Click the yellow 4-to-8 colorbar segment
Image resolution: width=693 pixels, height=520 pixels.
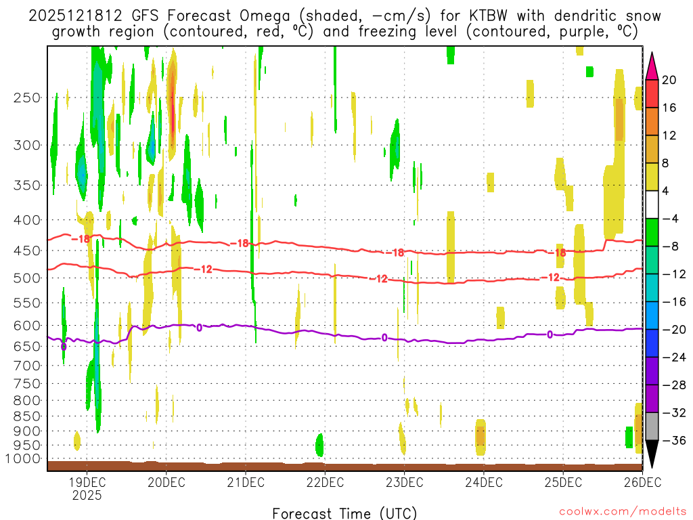pyautogui.click(x=652, y=177)
